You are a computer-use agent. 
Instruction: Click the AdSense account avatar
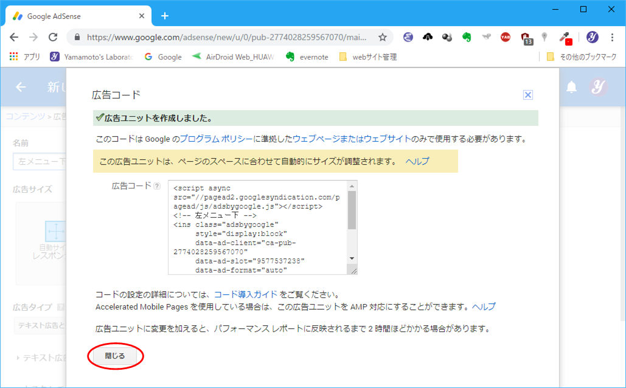[x=598, y=86]
